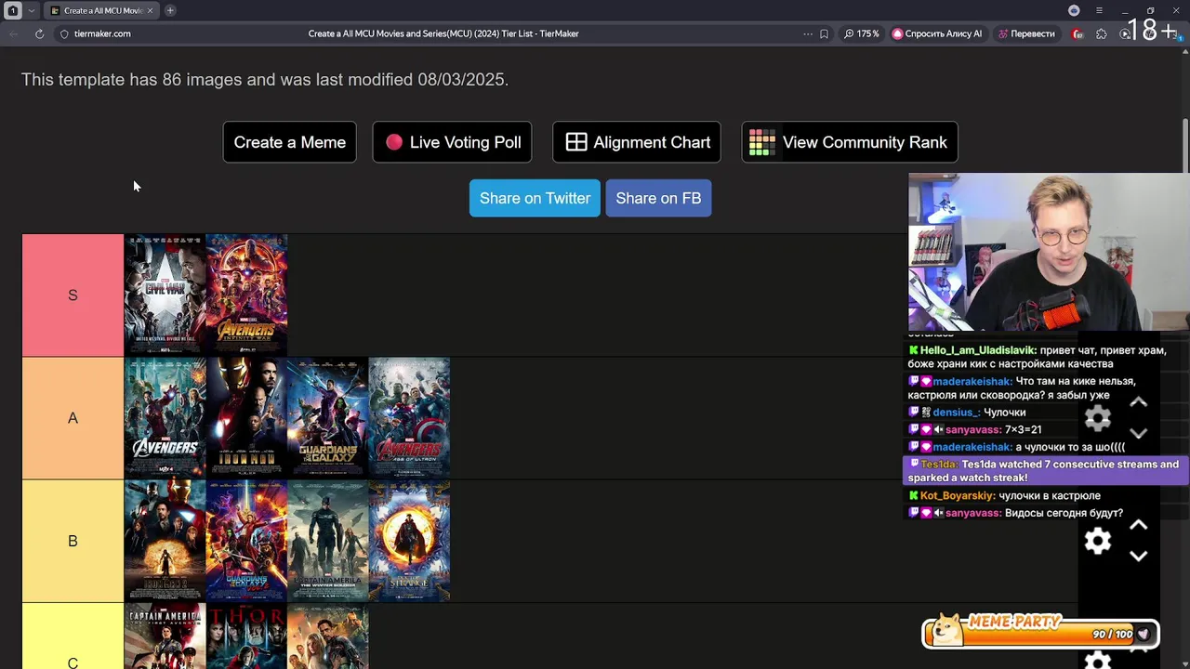The width and height of the screenshot is (1190, 669).
Task: Go back using the browser back arrow
Action: pos(13,33)
